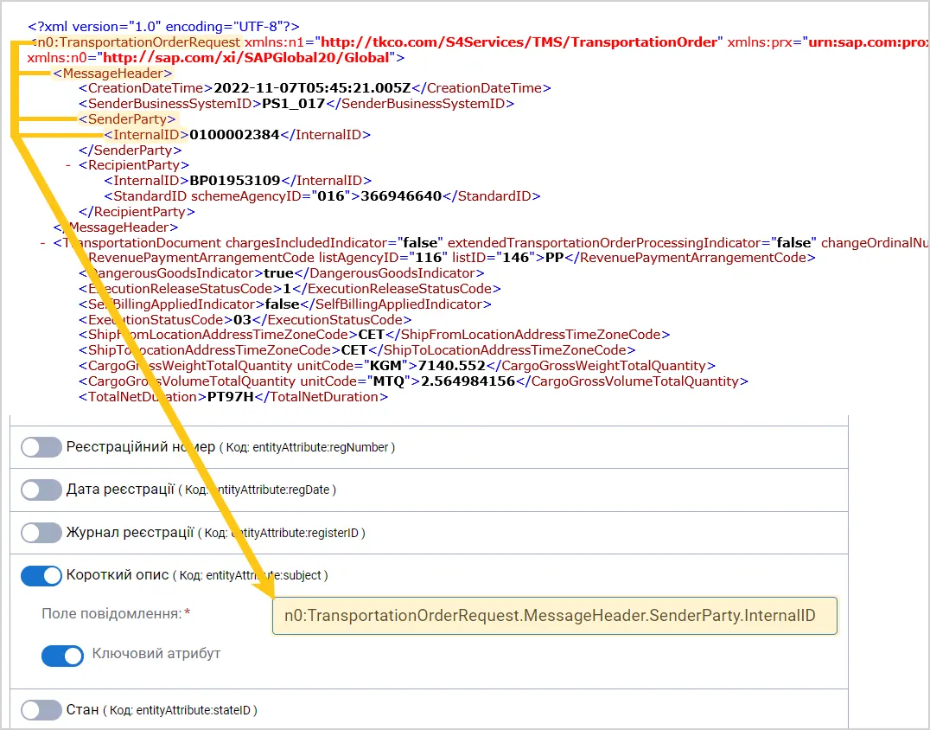Viewport: 930px width, 730px height.
Task: Click the highlighted InternalID tag under SenderParty
Action: coord(146,135)
